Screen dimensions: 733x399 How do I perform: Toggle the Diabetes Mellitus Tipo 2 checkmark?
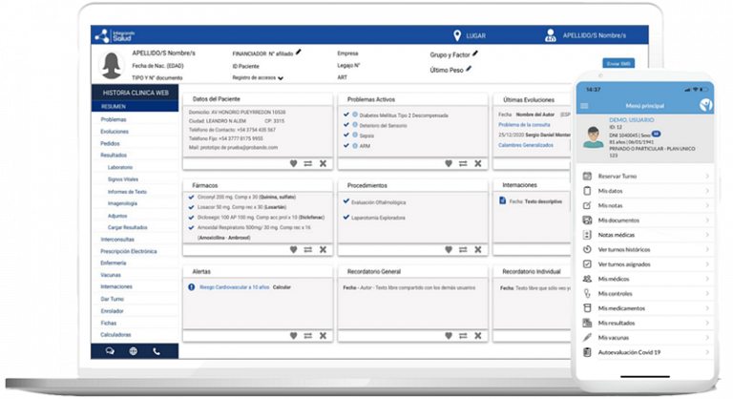pos(346,114)
